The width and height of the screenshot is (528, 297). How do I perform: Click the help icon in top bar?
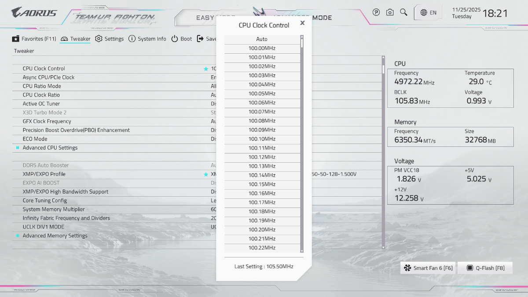pos(376,12)
